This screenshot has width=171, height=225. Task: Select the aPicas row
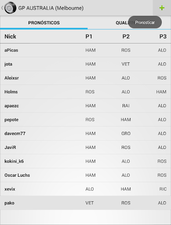pyautogui.click(x=85, y=50)
